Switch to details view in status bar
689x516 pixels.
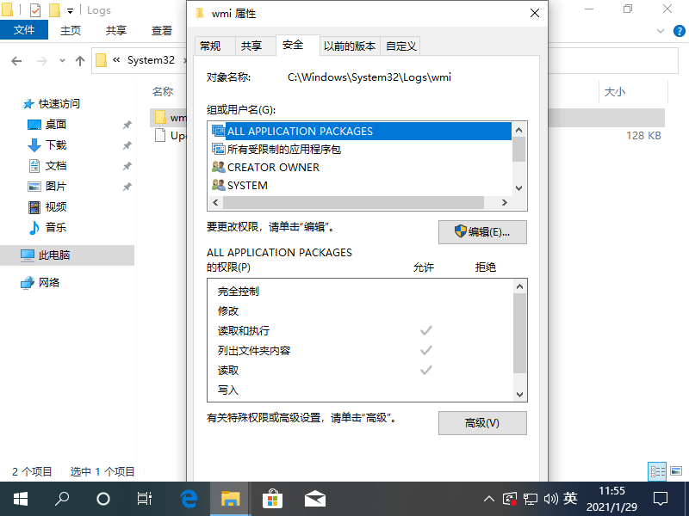[657, 470]
